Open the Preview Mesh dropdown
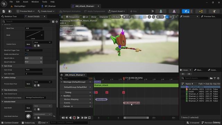Viewport: 222px width, 125px height. [x=25, y=11]
